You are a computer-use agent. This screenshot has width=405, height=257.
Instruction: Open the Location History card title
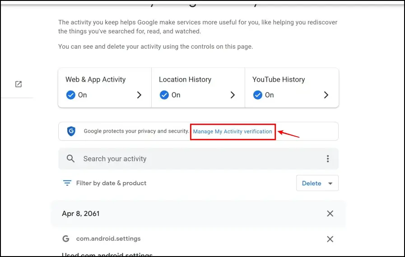click(185, 79)
